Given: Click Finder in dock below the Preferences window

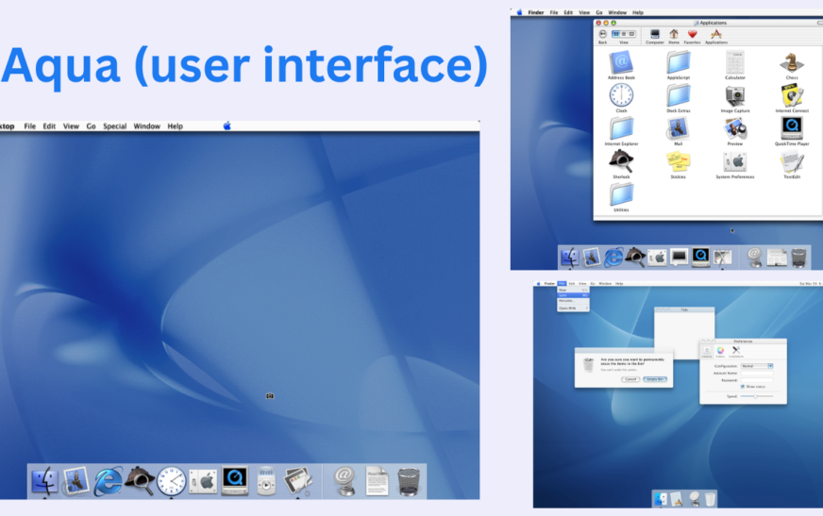Looking at the screenshot, I should click(x=661, y=499).
